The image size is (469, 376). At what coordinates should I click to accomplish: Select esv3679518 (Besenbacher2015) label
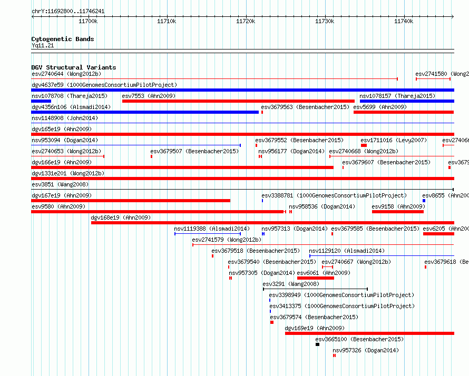click(x=256, y=251)
